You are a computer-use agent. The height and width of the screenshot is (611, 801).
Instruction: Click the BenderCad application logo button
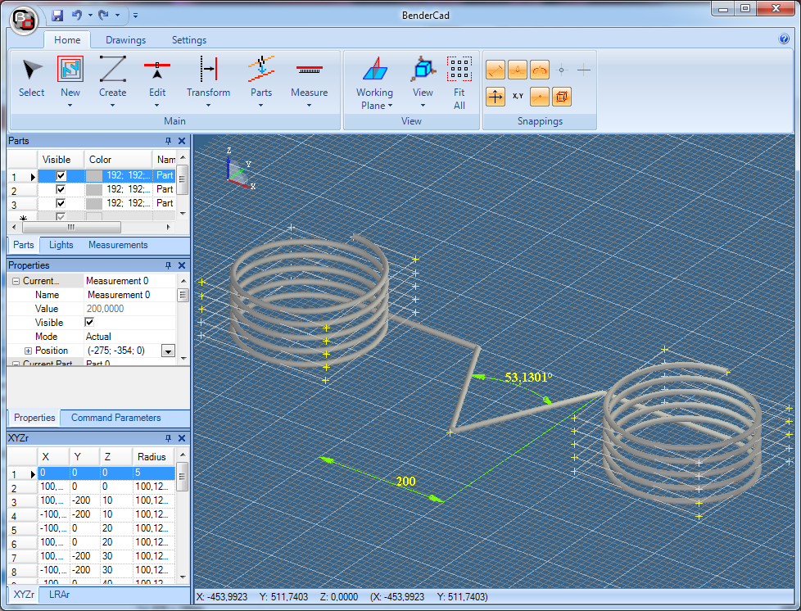coord(24,21)
